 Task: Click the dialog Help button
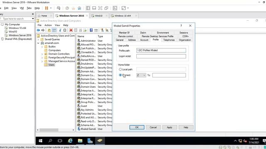pos(186,127)
